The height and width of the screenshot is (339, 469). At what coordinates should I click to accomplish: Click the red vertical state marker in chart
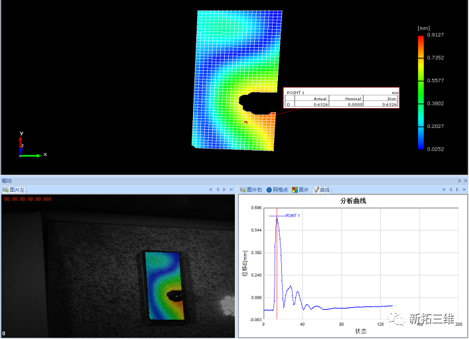pyautogui.click(x=277, y=263)
